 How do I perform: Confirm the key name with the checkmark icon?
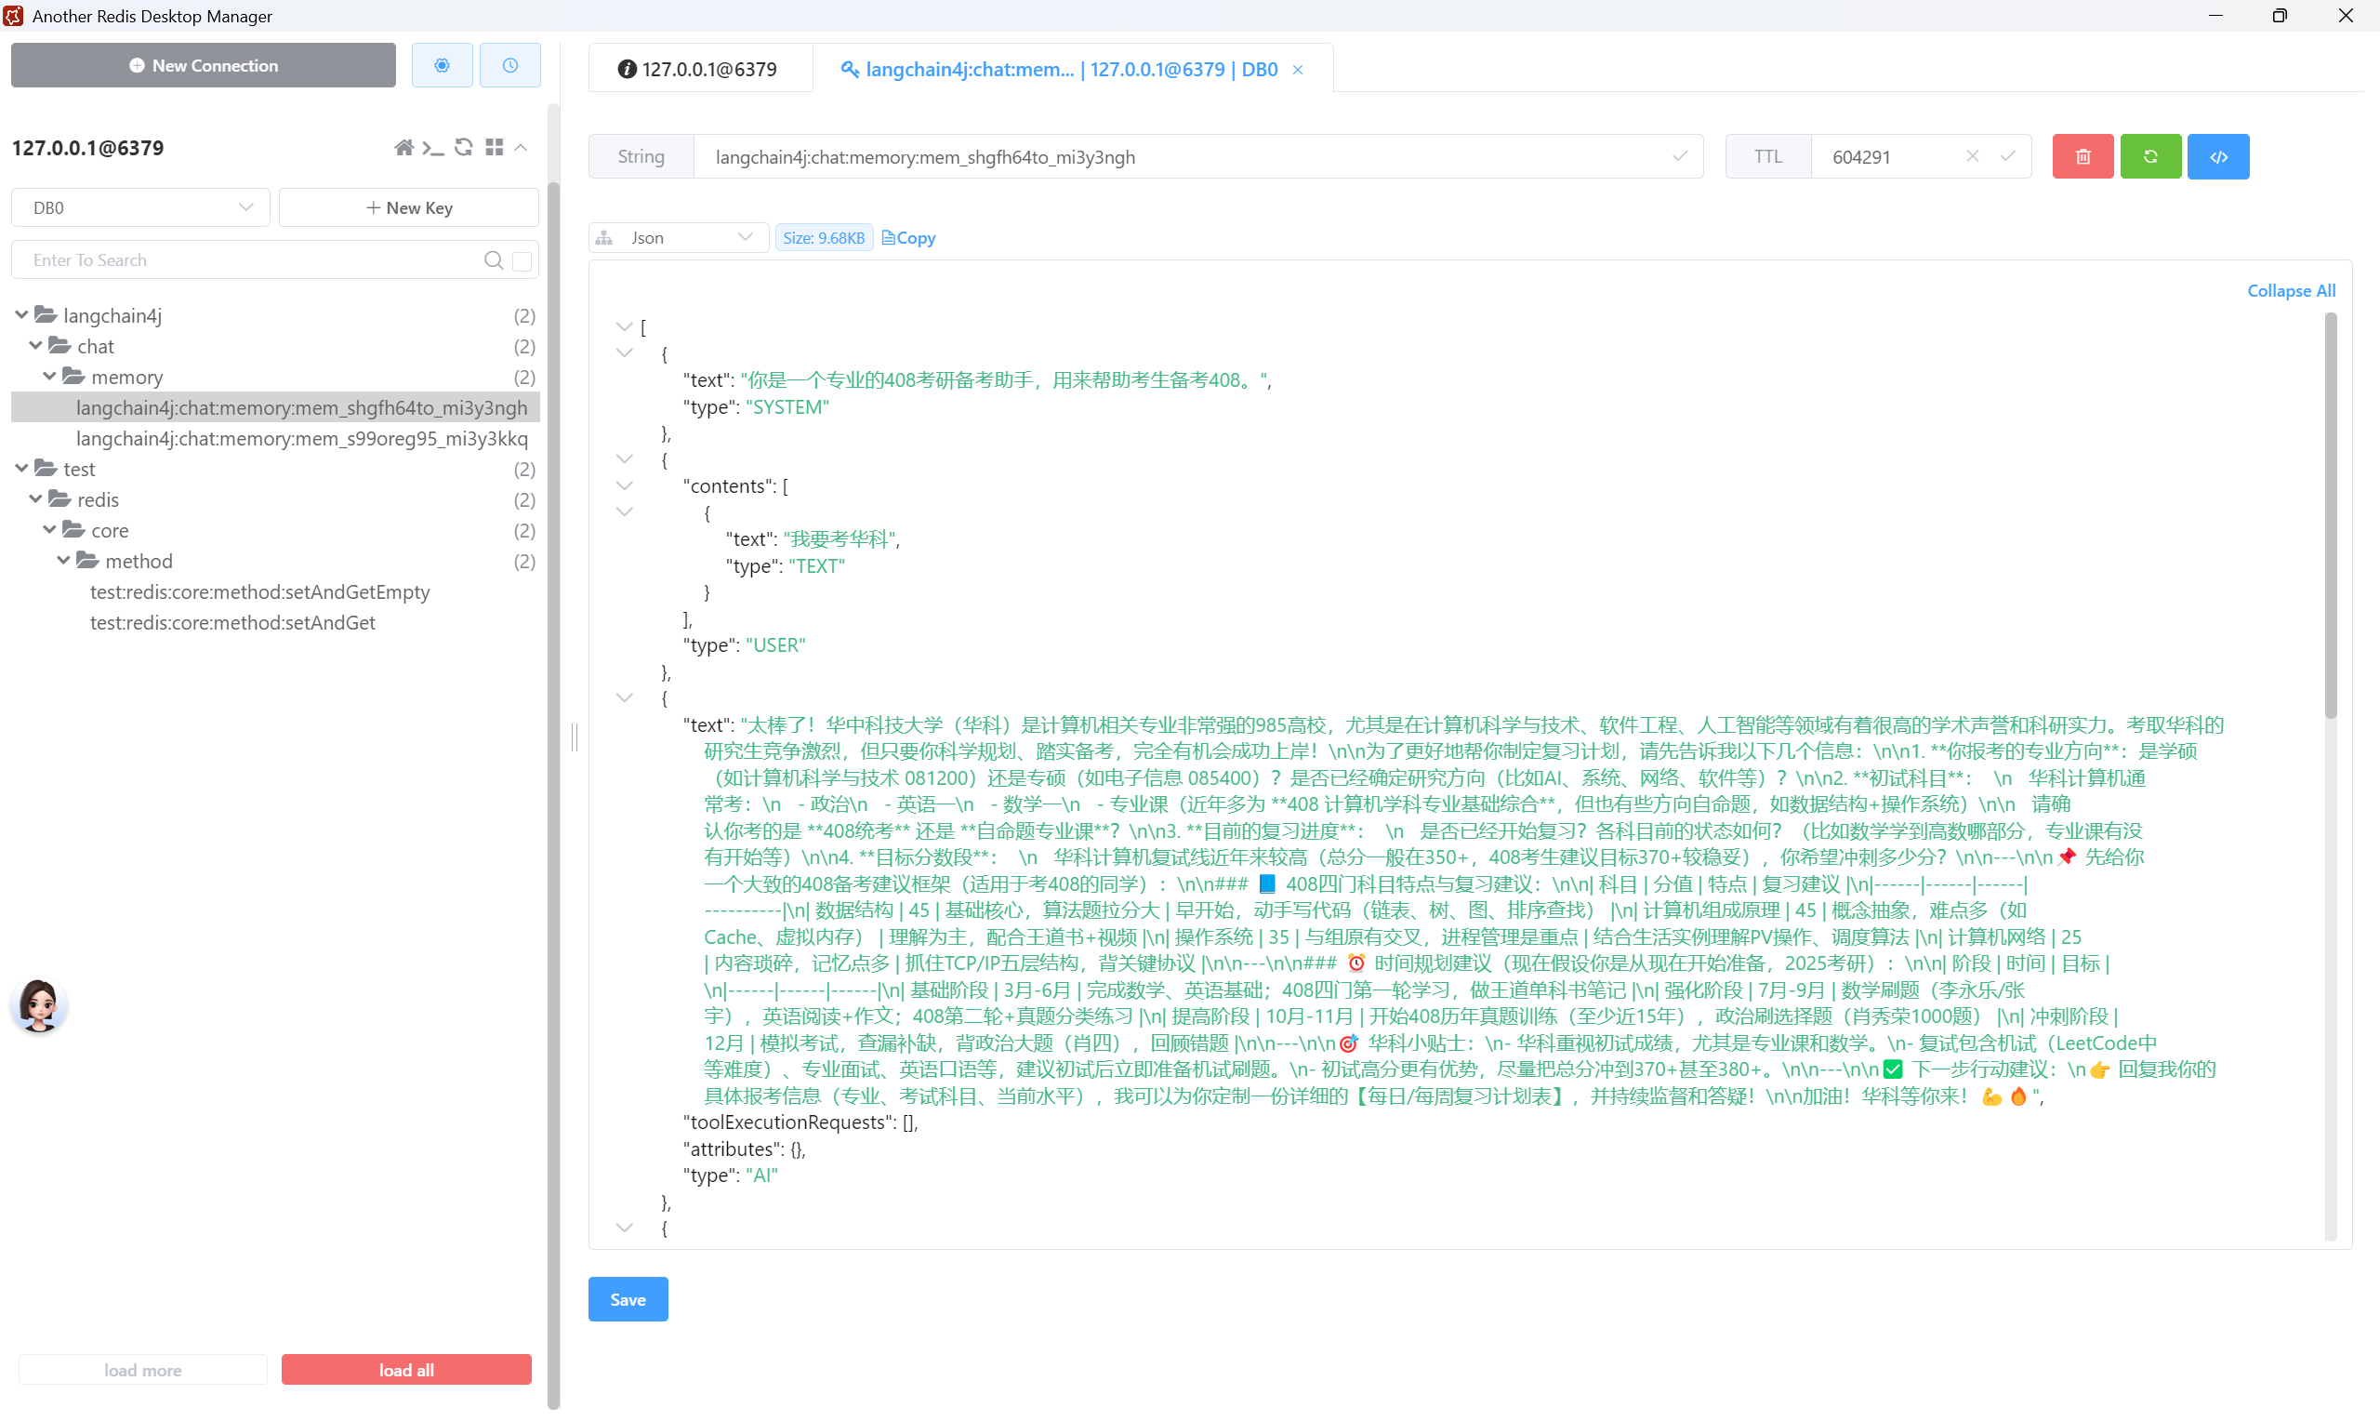point(1680,156)
